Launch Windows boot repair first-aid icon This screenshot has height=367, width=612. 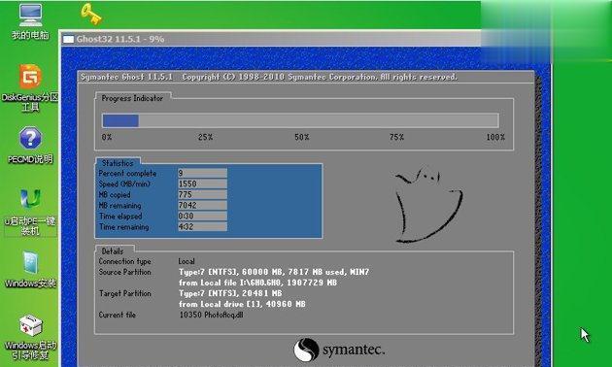click(x=30, y=337)
